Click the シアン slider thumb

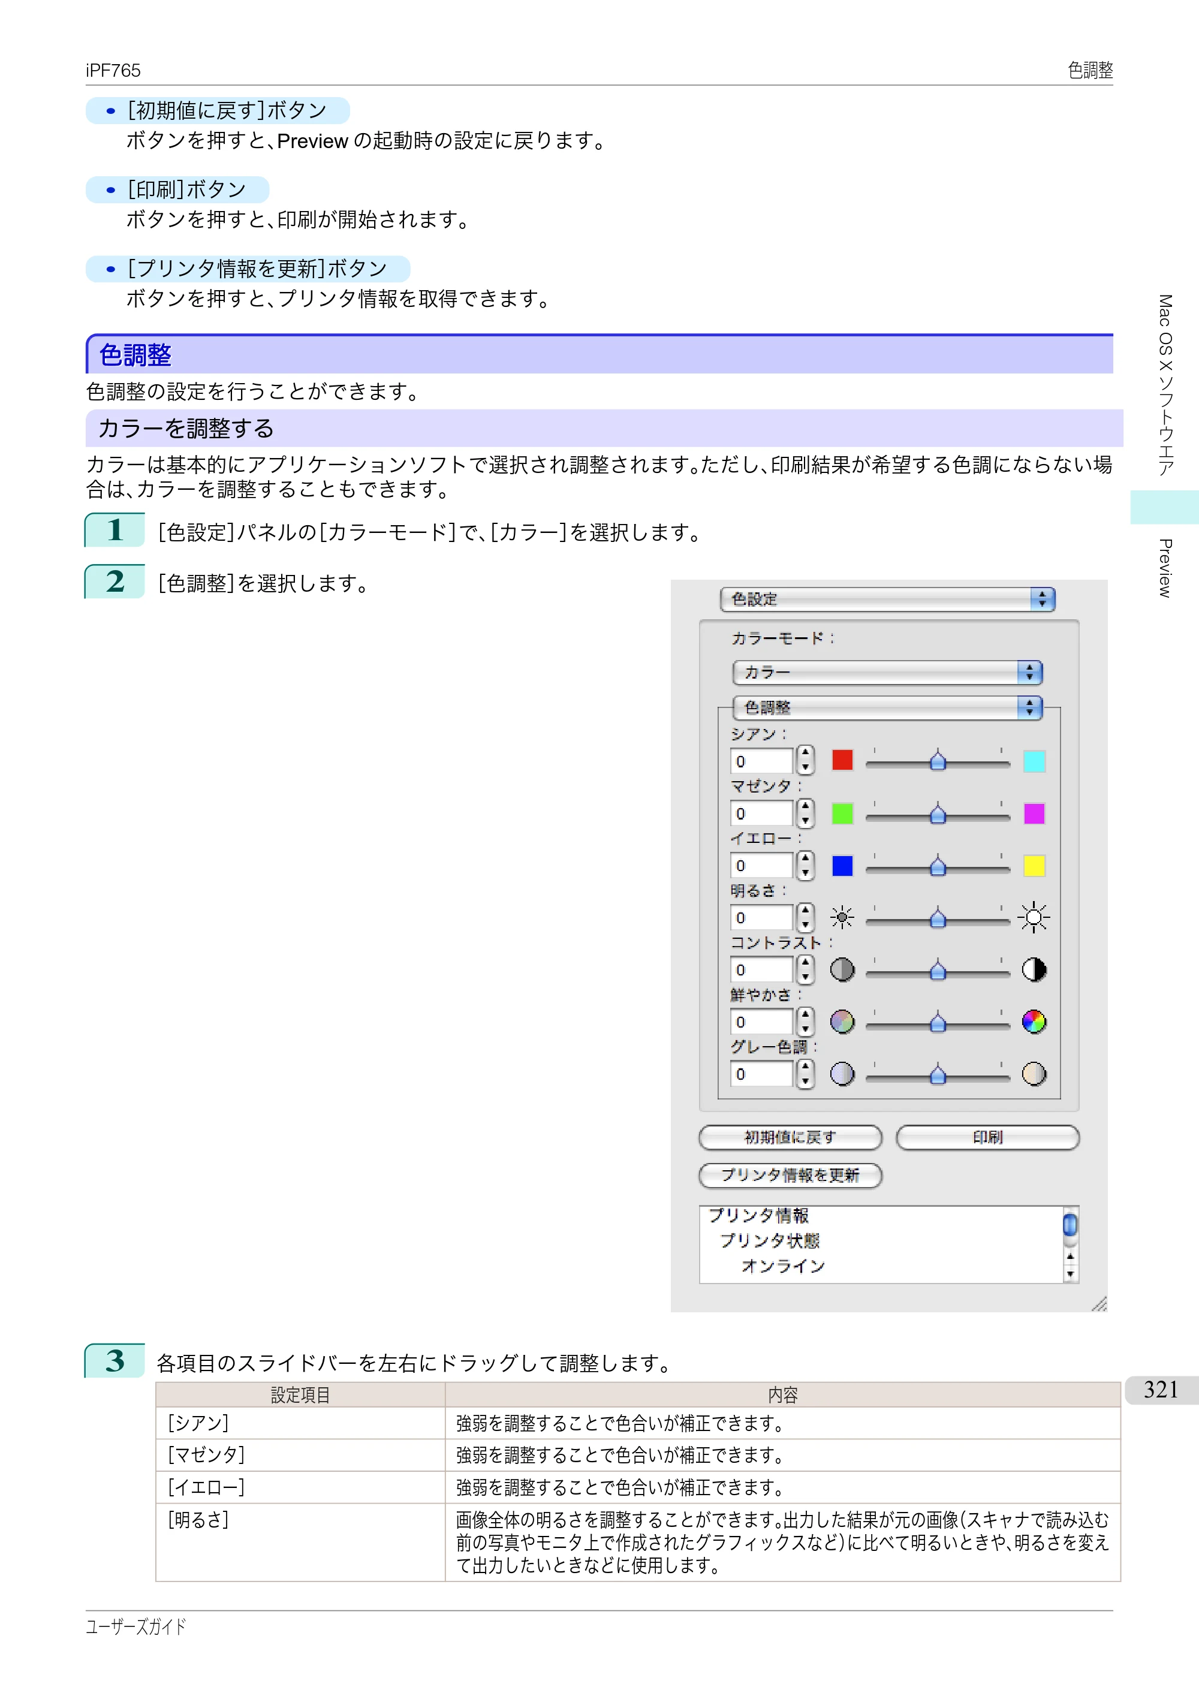(938, 760)
